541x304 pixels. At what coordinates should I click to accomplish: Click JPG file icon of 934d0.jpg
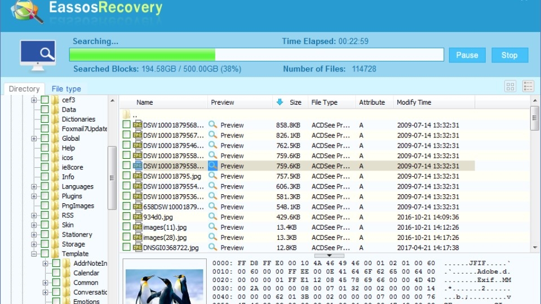coord(138,217)
